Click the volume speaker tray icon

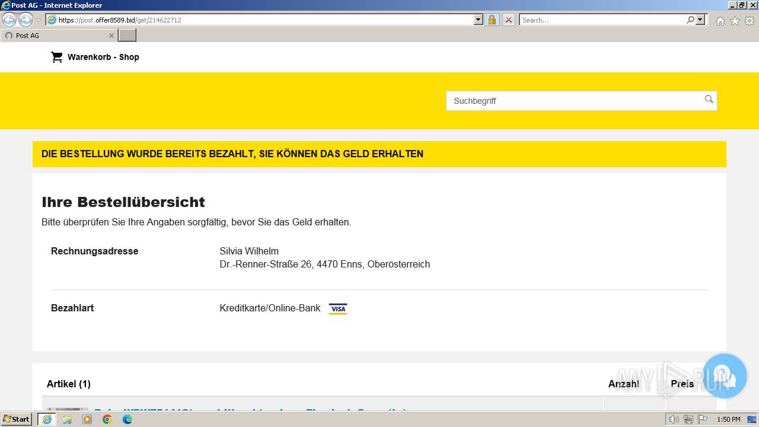[674, 419]
